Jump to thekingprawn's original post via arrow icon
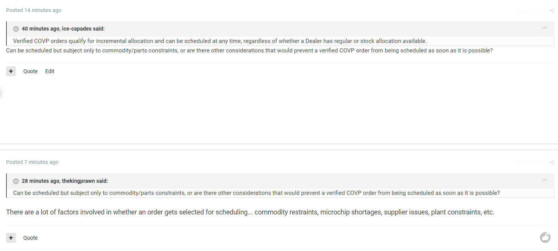This screenshot has width=558, height=251. pyautogui.click(x=544, y=181)
